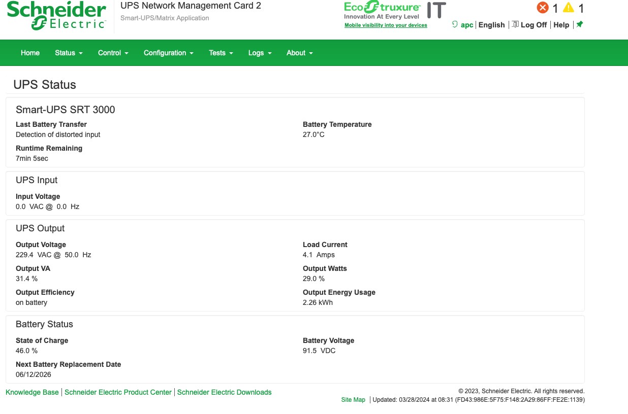Click the 'Smart-UPS/Matrix Application' subtitle
The height and width of the screenshot is (414, 628).
point(165,18)
